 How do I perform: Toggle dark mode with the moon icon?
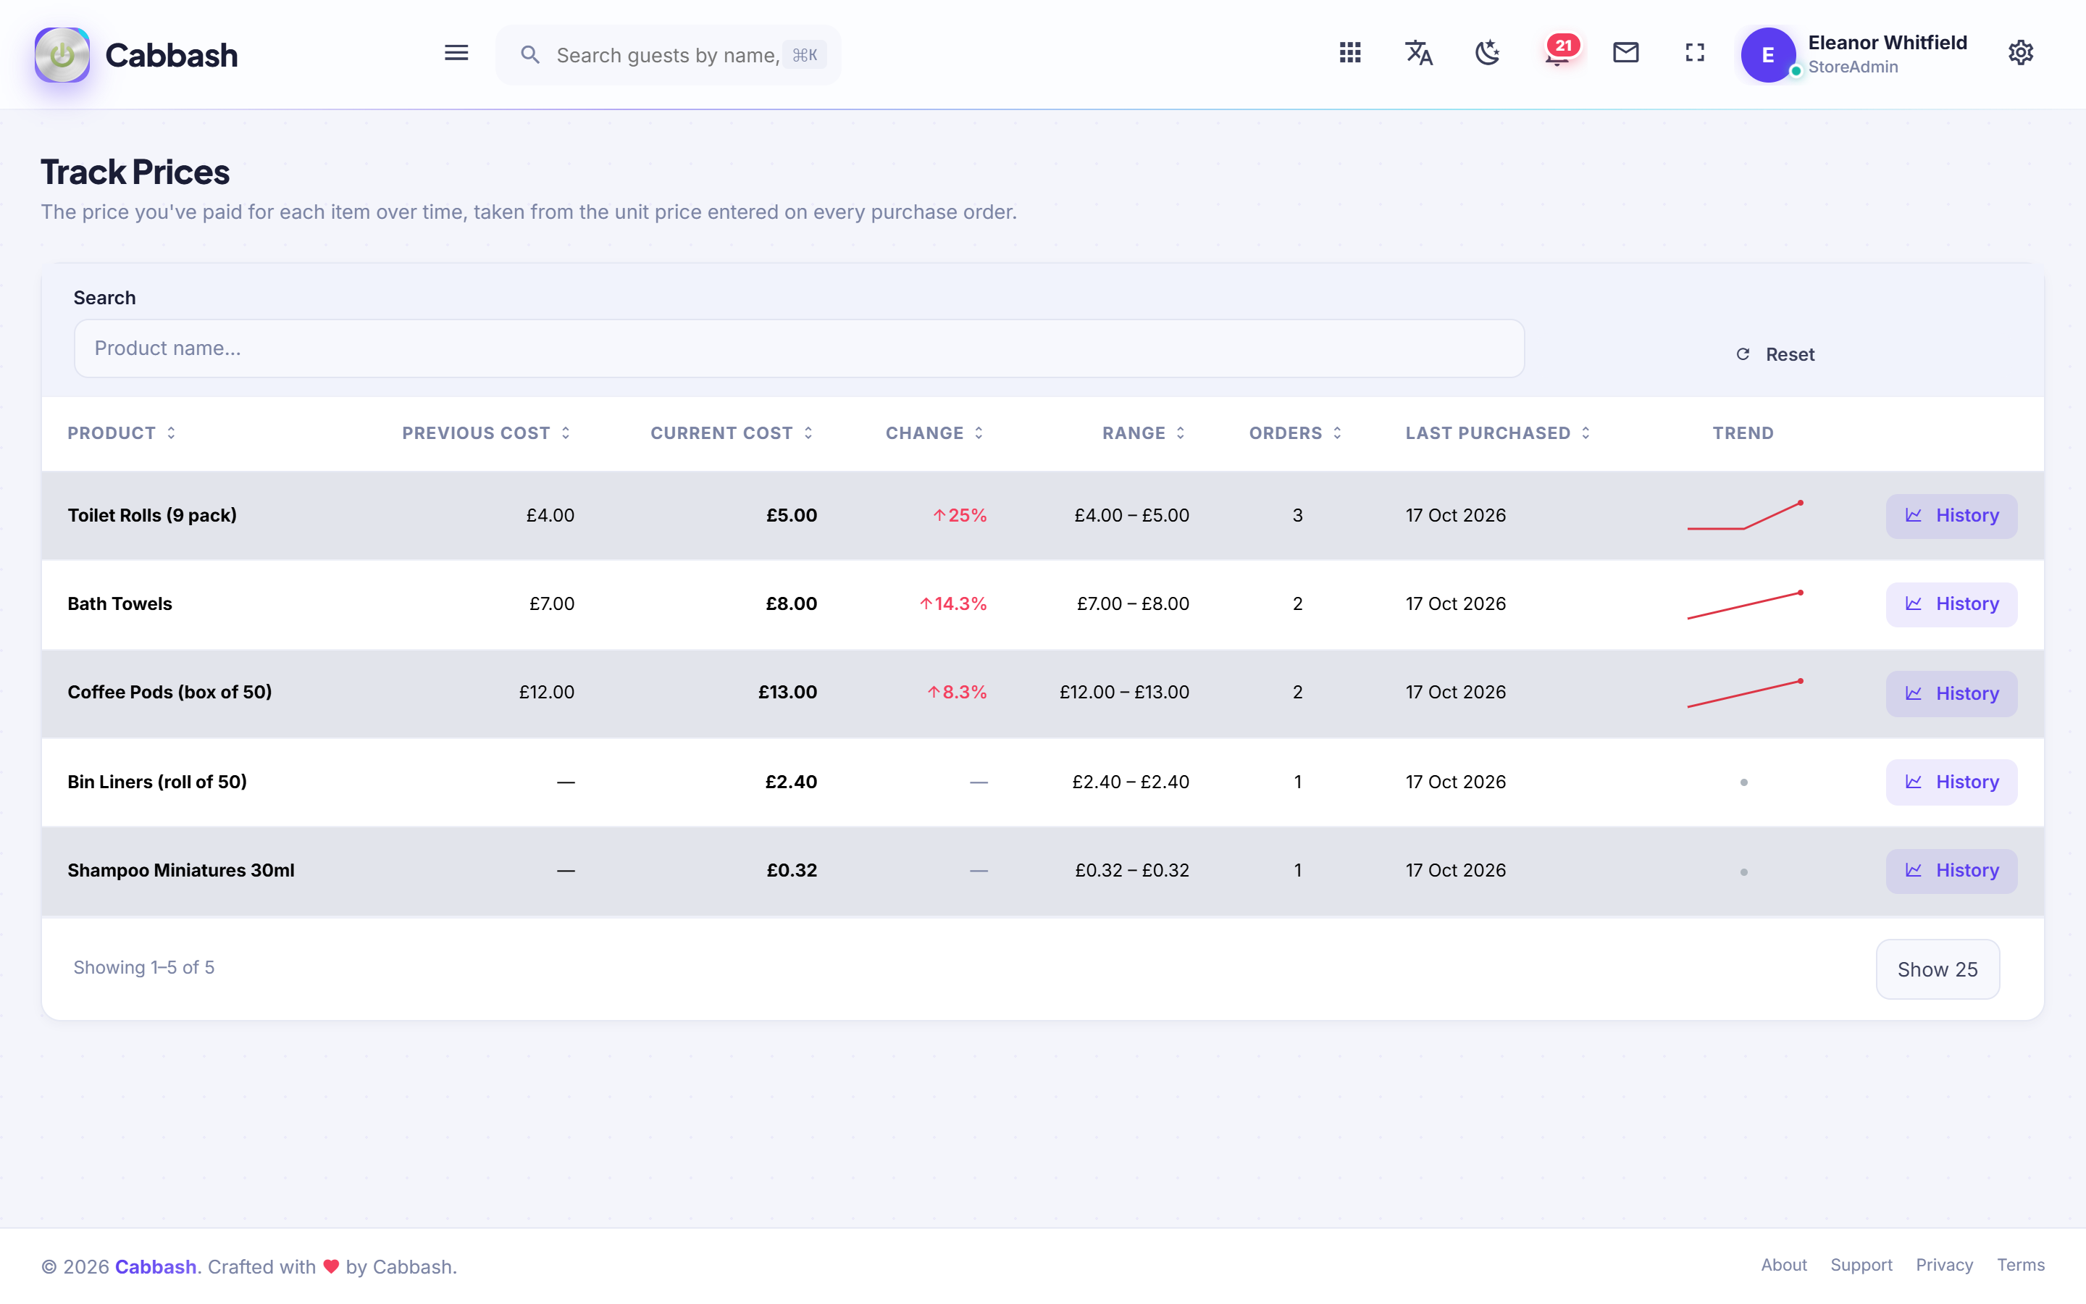(x=1488, y=54)
